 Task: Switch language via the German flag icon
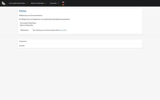63,5
